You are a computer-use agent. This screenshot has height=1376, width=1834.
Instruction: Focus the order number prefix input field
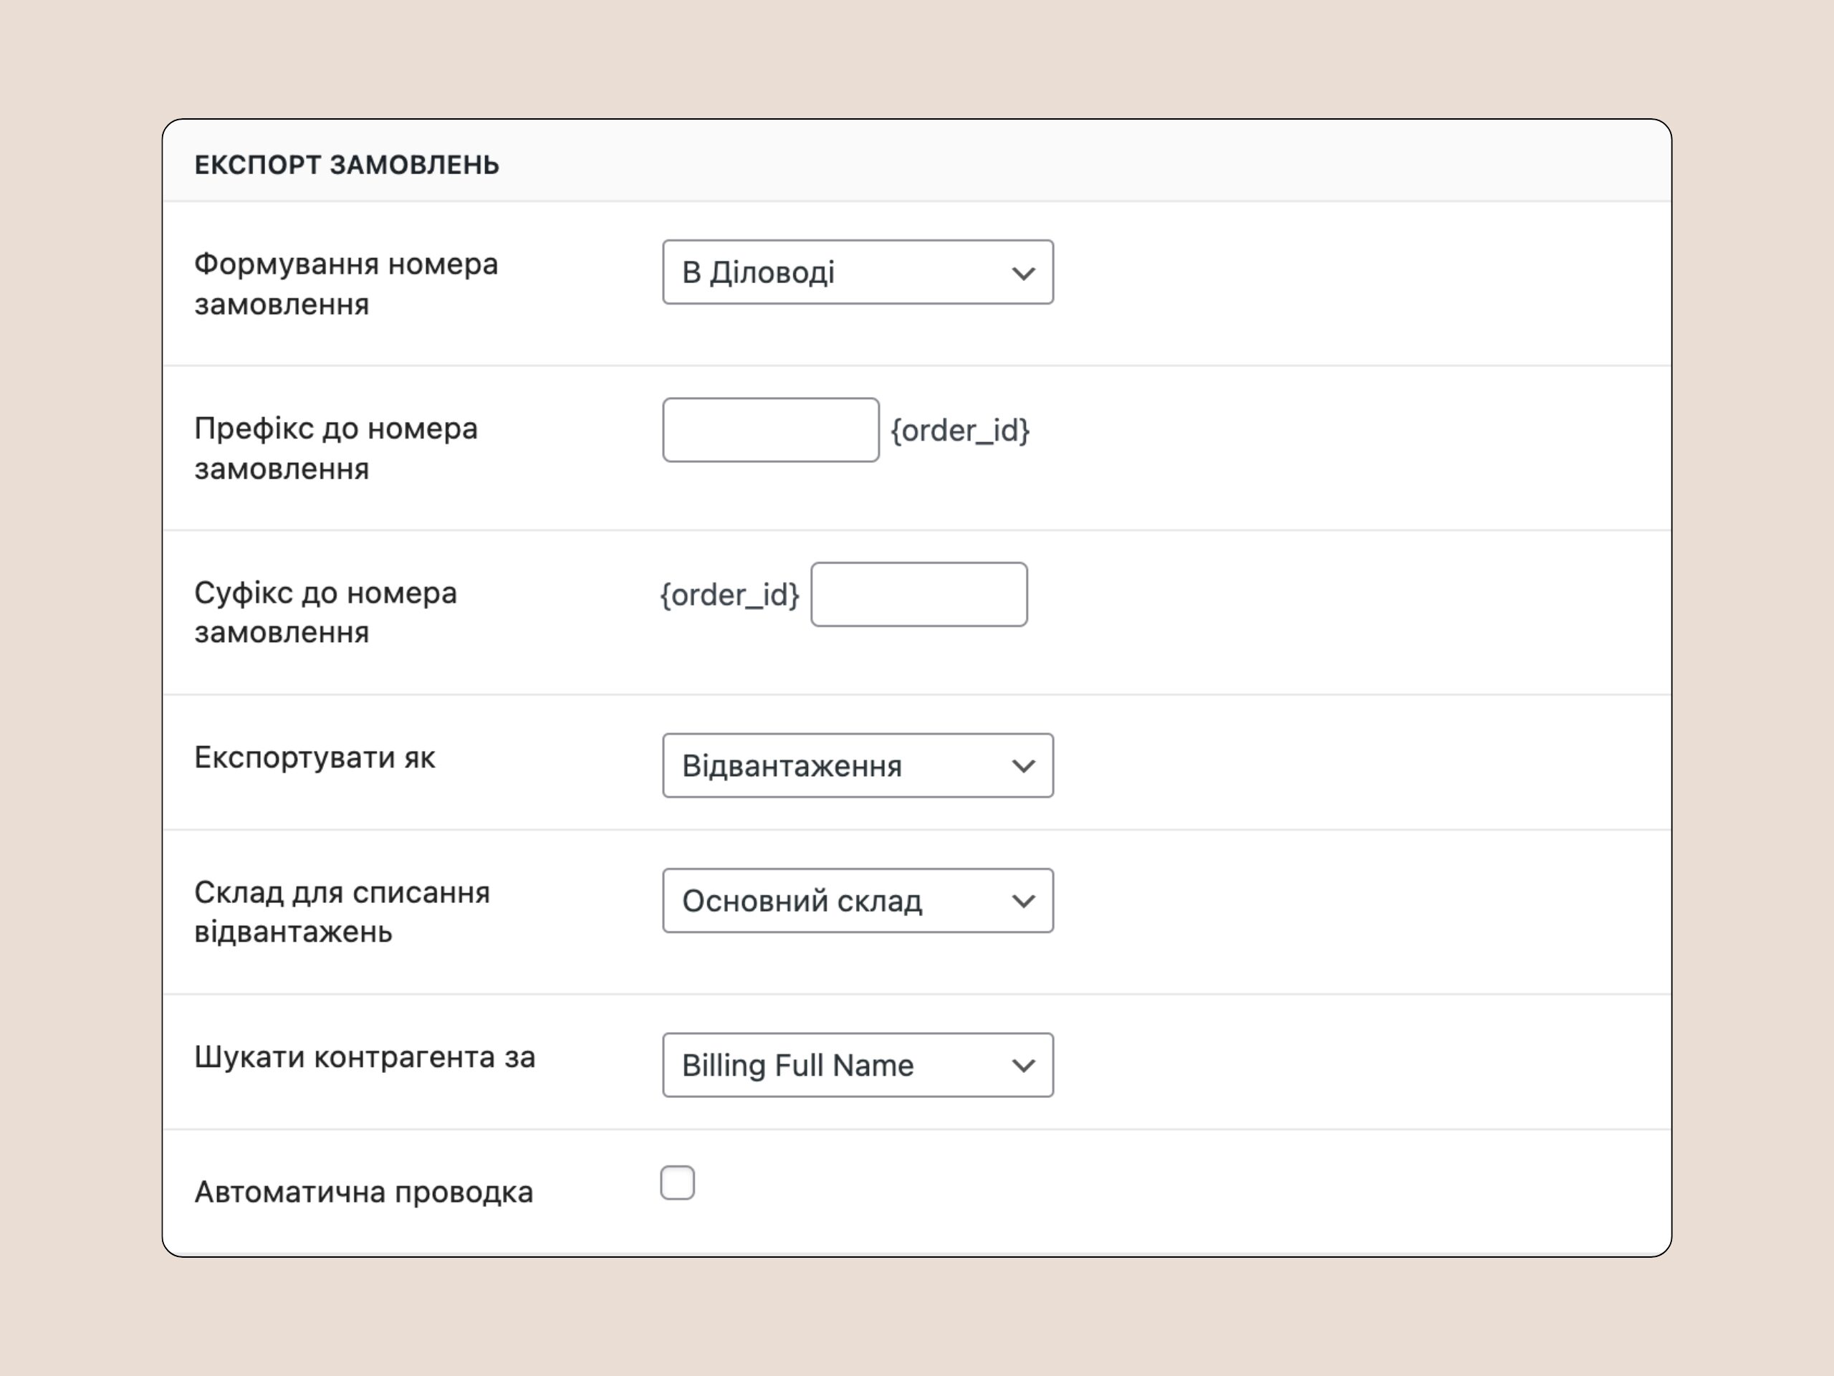[x=770, y=429]
